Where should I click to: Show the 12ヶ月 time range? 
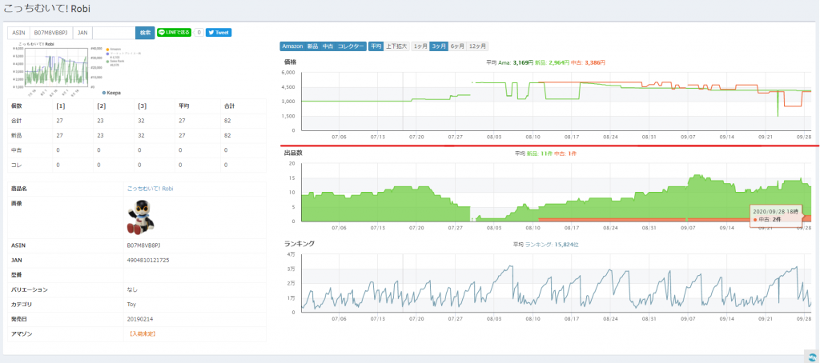click(x=477, y=46)
